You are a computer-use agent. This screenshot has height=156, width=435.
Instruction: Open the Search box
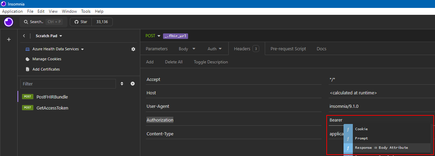point(43,22)
